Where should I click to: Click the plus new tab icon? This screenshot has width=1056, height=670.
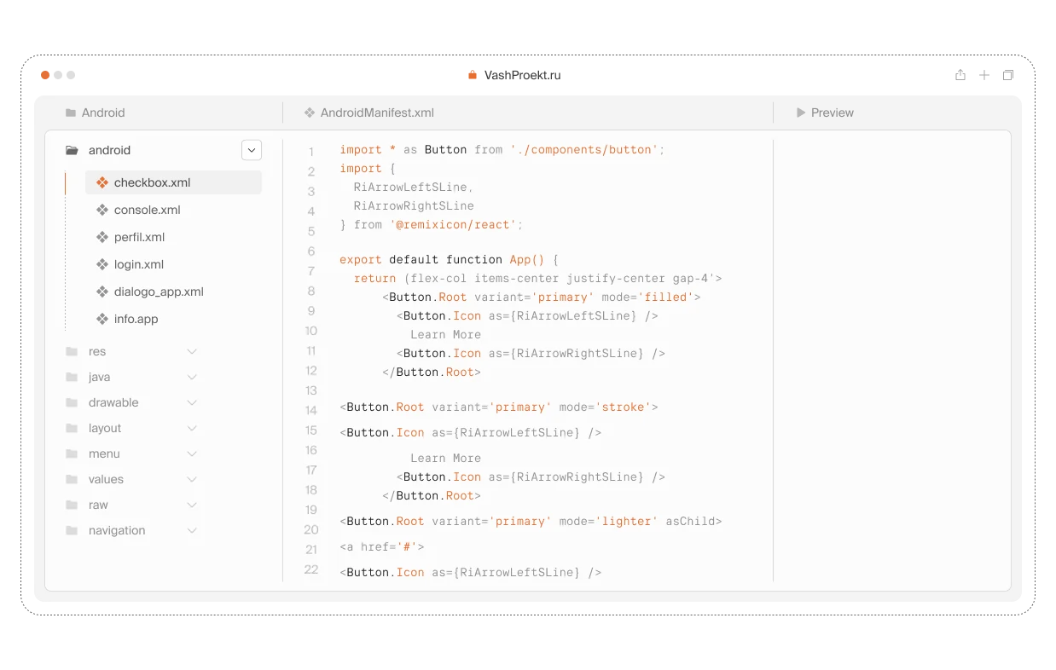[984, 75]
